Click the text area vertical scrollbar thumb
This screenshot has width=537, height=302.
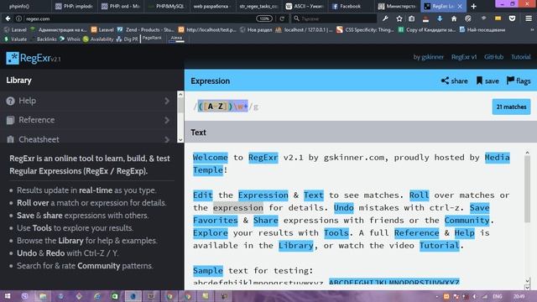[x=527, y=188]
